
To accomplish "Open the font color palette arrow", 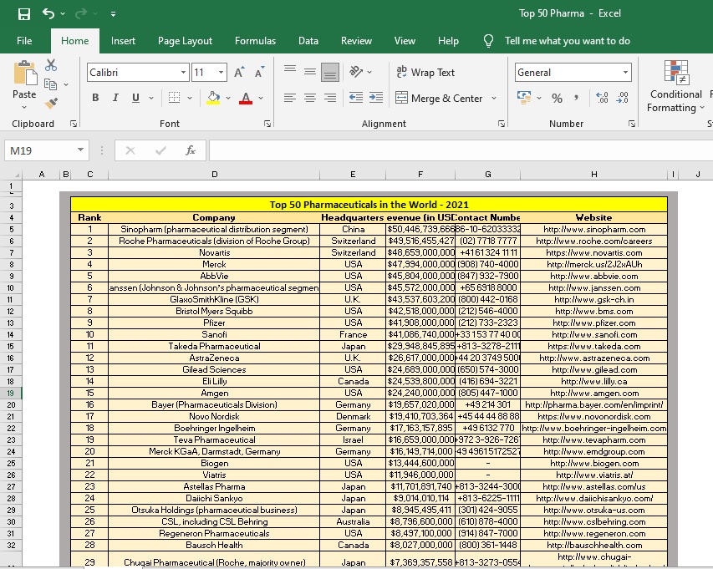I will (261, 98).
